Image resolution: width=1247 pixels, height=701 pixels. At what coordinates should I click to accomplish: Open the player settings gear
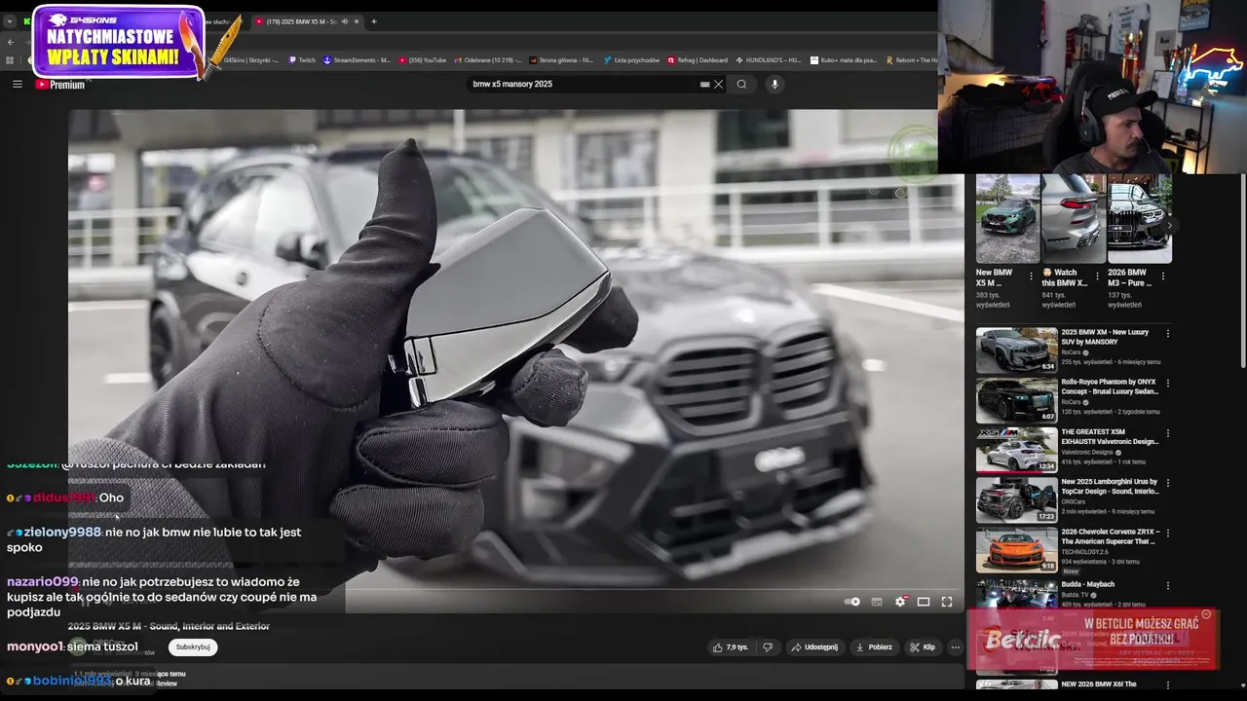pyautogui.click(x=900, y=602)
